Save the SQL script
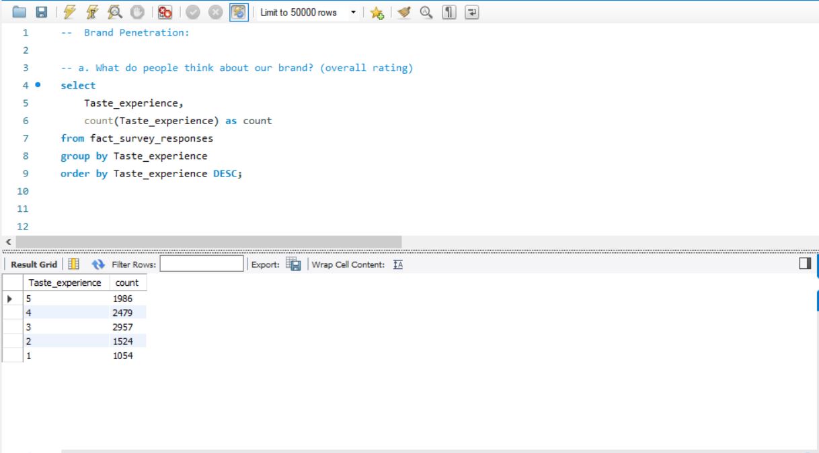Image resolution: width=819 pixels, height=453 pixels. coord(40,11)
